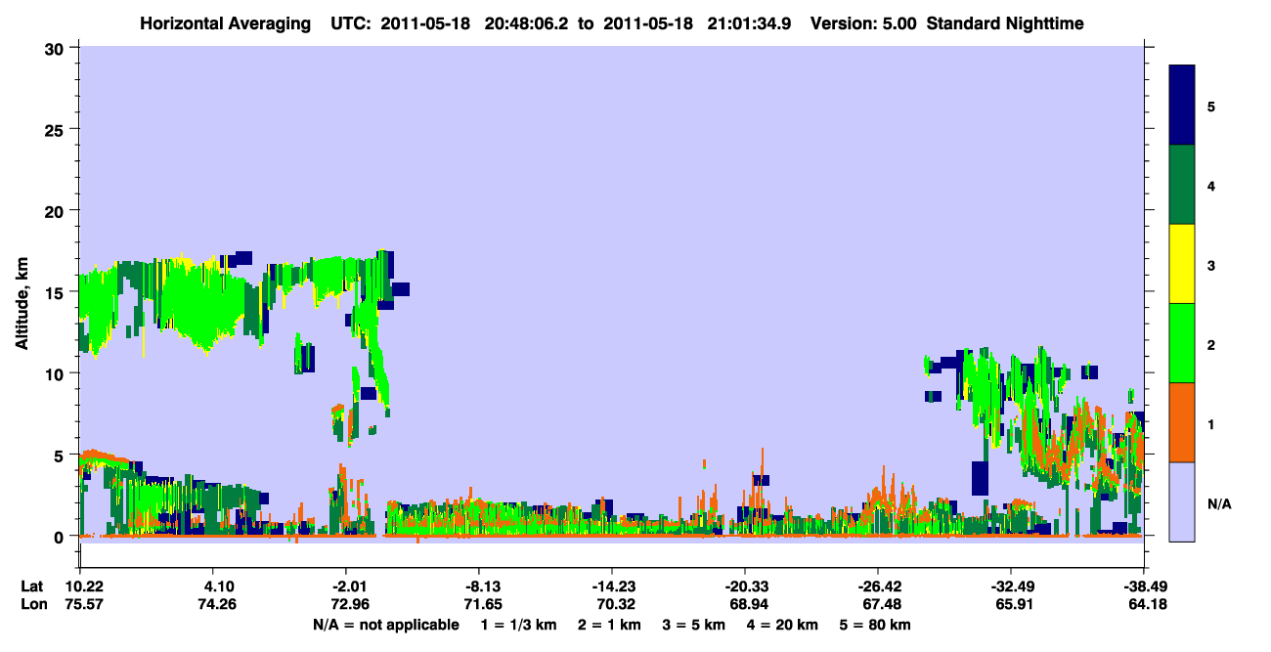The height and width of the screenshot is (652, 1271).
Task: Click the colorbar label 1
Action: (1211, 423)
